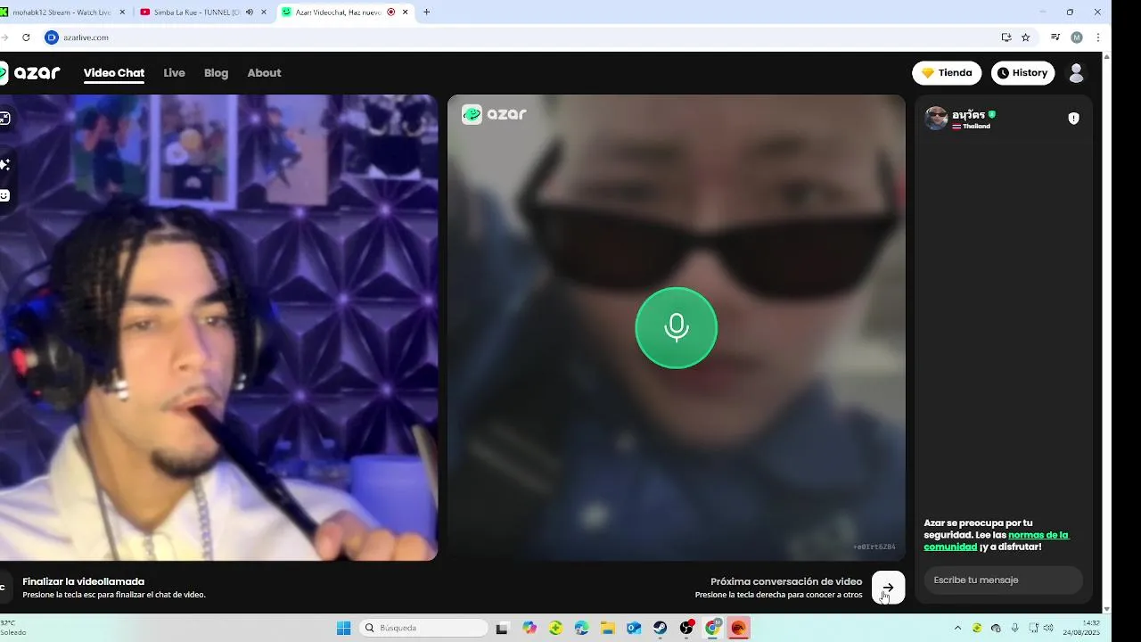This screenshot has width=1141, height=642.
Task: Open the Thai user's profile picture in the chat panel
Action: click(x=936, y=119)
